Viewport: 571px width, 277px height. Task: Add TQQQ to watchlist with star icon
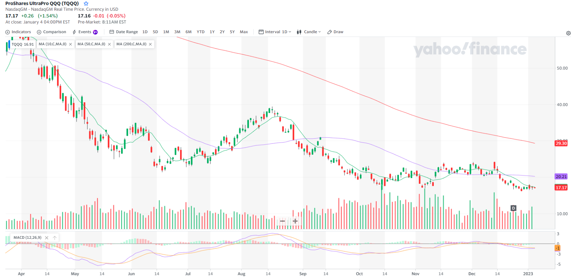(x=86, y=3)
